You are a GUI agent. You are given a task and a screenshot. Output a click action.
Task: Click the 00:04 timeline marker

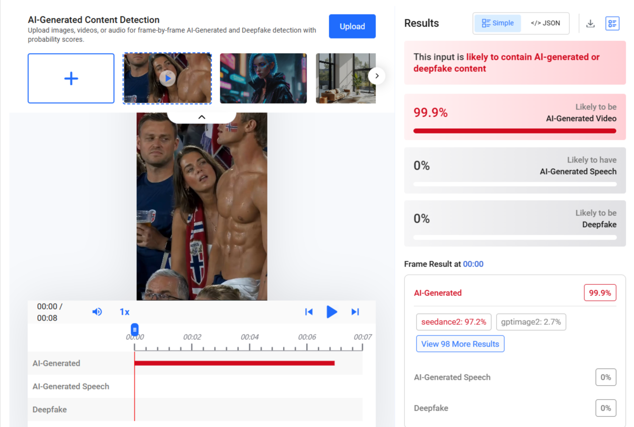point(250,337)
